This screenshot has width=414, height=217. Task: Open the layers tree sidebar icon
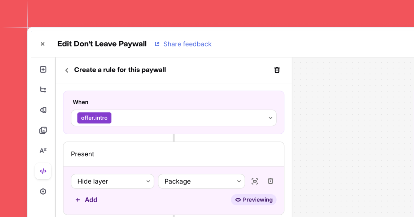click(43, 90)
